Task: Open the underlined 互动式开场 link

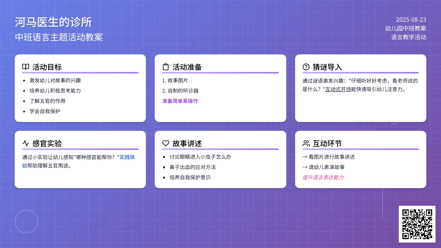Action: [338, 89]
